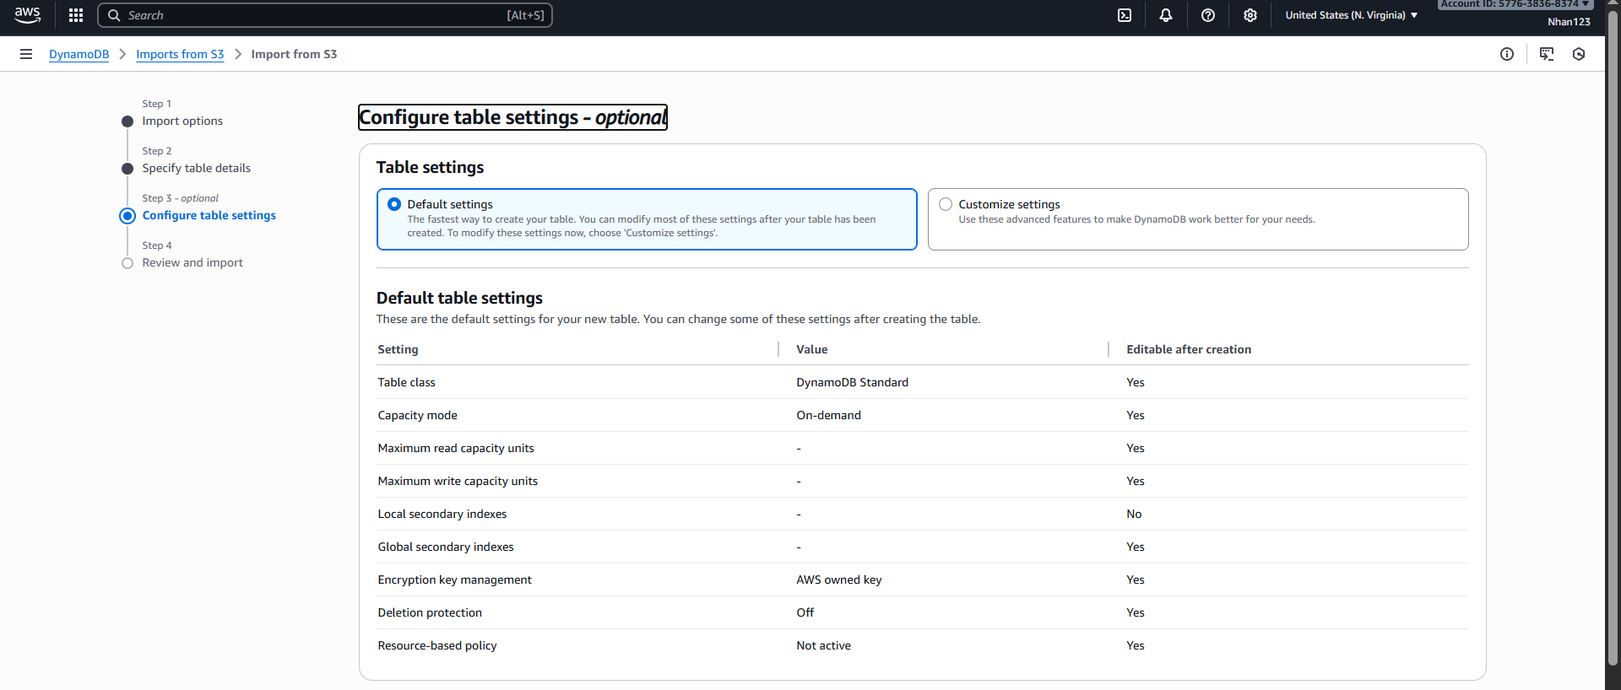Open the DynamoDB breadcrumb link
The width and height of the screenshot is (1621, 690).
tap(79, 54)
